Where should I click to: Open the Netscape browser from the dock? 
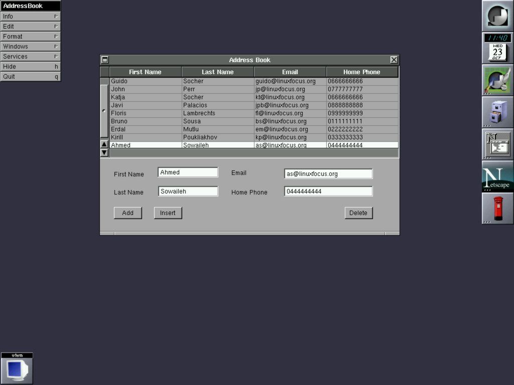[497, 176]
